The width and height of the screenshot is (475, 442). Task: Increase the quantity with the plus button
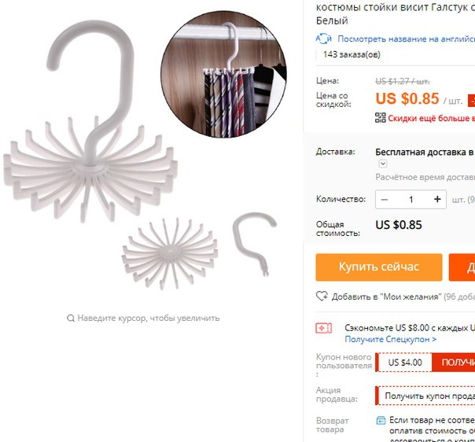pos(437,199)
